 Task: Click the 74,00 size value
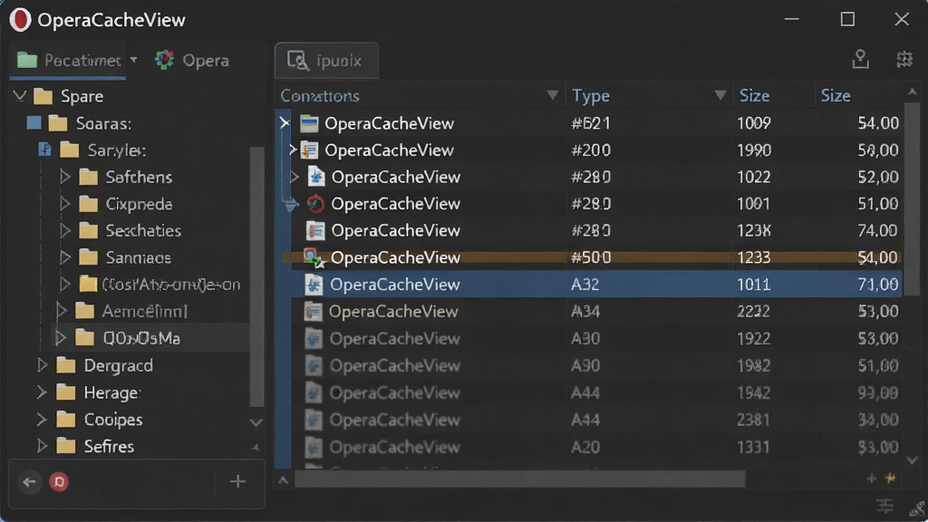(x=877, y=230)
